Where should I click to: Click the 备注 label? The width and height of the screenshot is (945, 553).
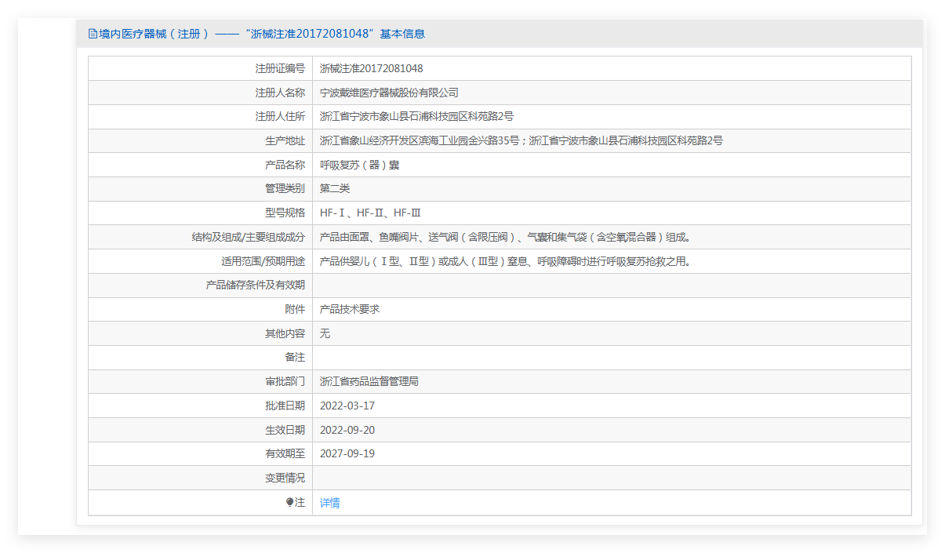[x=295, y=357]
